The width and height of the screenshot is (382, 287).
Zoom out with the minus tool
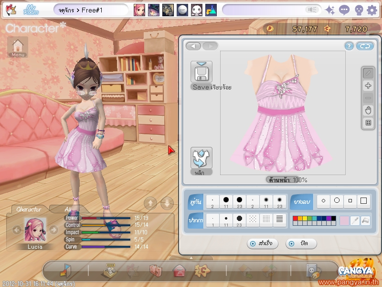[368, 98]
